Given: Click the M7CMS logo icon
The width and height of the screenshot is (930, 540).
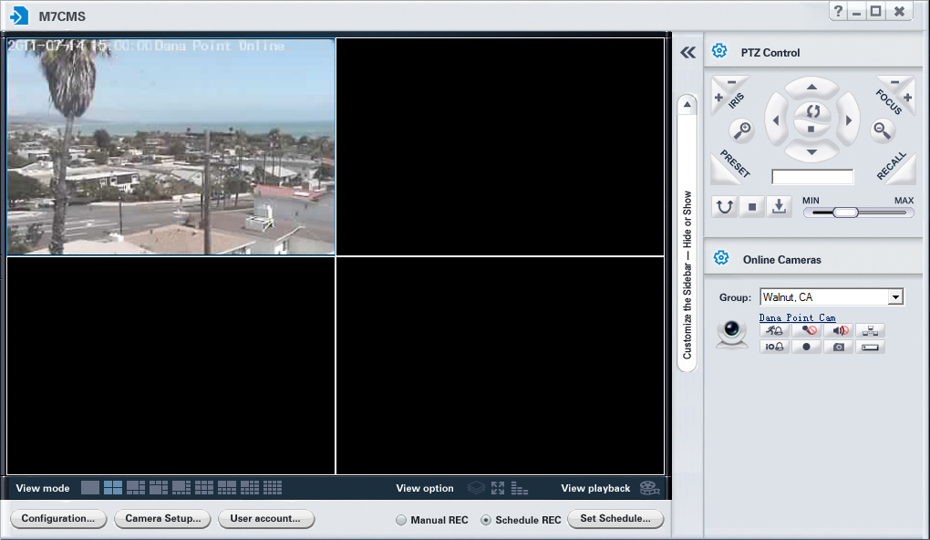Looking at the screenshot, I should pos(19,16).
